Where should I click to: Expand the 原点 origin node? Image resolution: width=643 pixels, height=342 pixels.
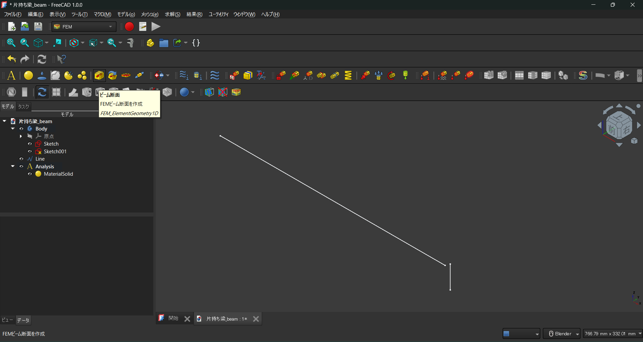click(21, 136)
